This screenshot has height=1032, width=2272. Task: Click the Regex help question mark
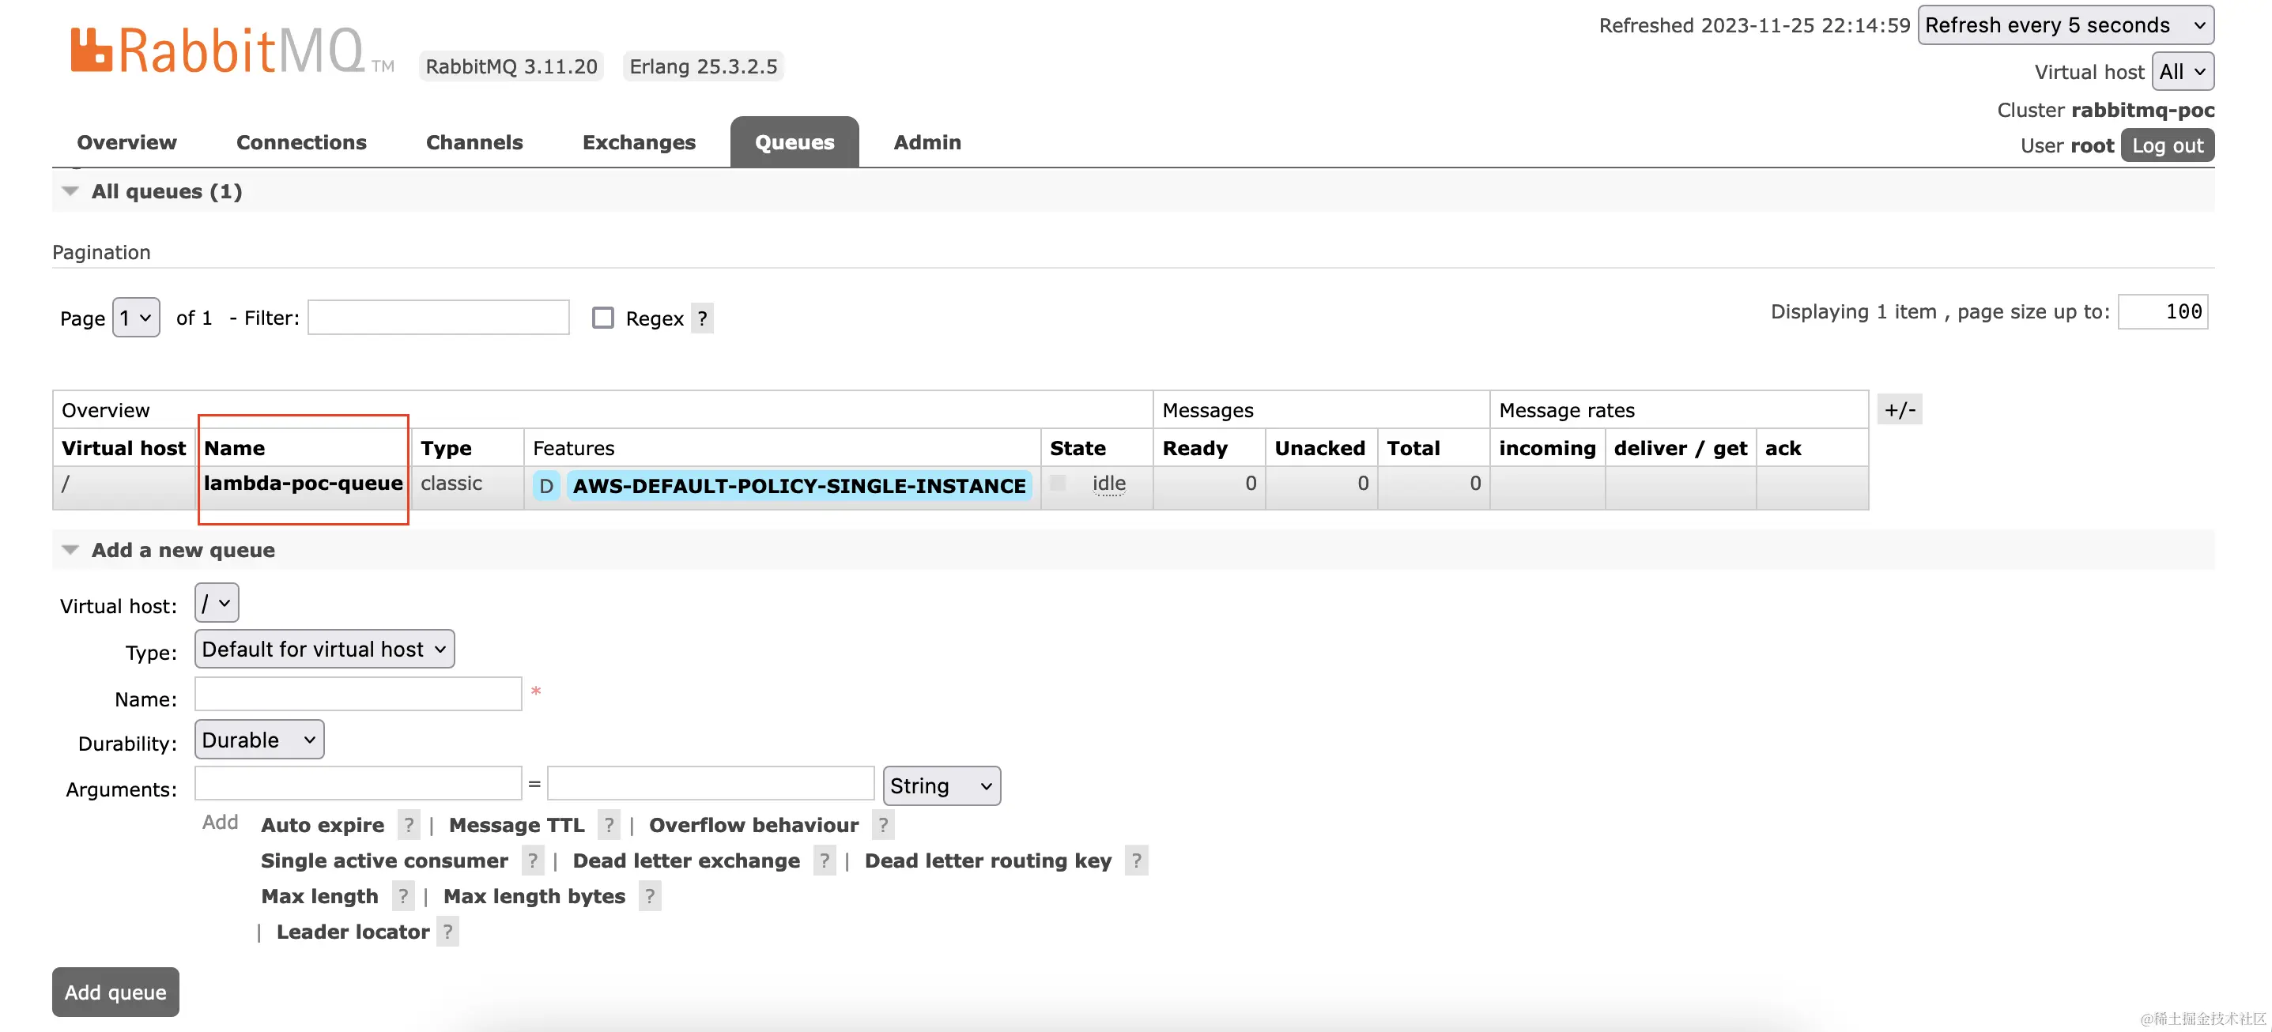[x=702, y=318]
